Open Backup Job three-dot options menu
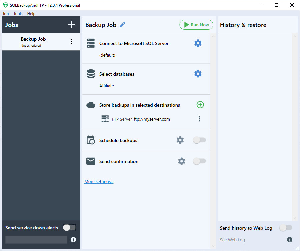This screenshot has width=300, height=251. pos(71,42)
